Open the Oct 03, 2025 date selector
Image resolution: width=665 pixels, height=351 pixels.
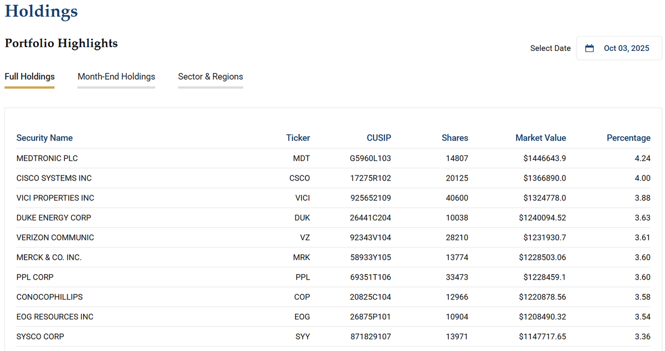tap(620, 48)
